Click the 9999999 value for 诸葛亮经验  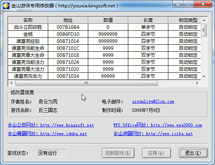pos(108,41)
